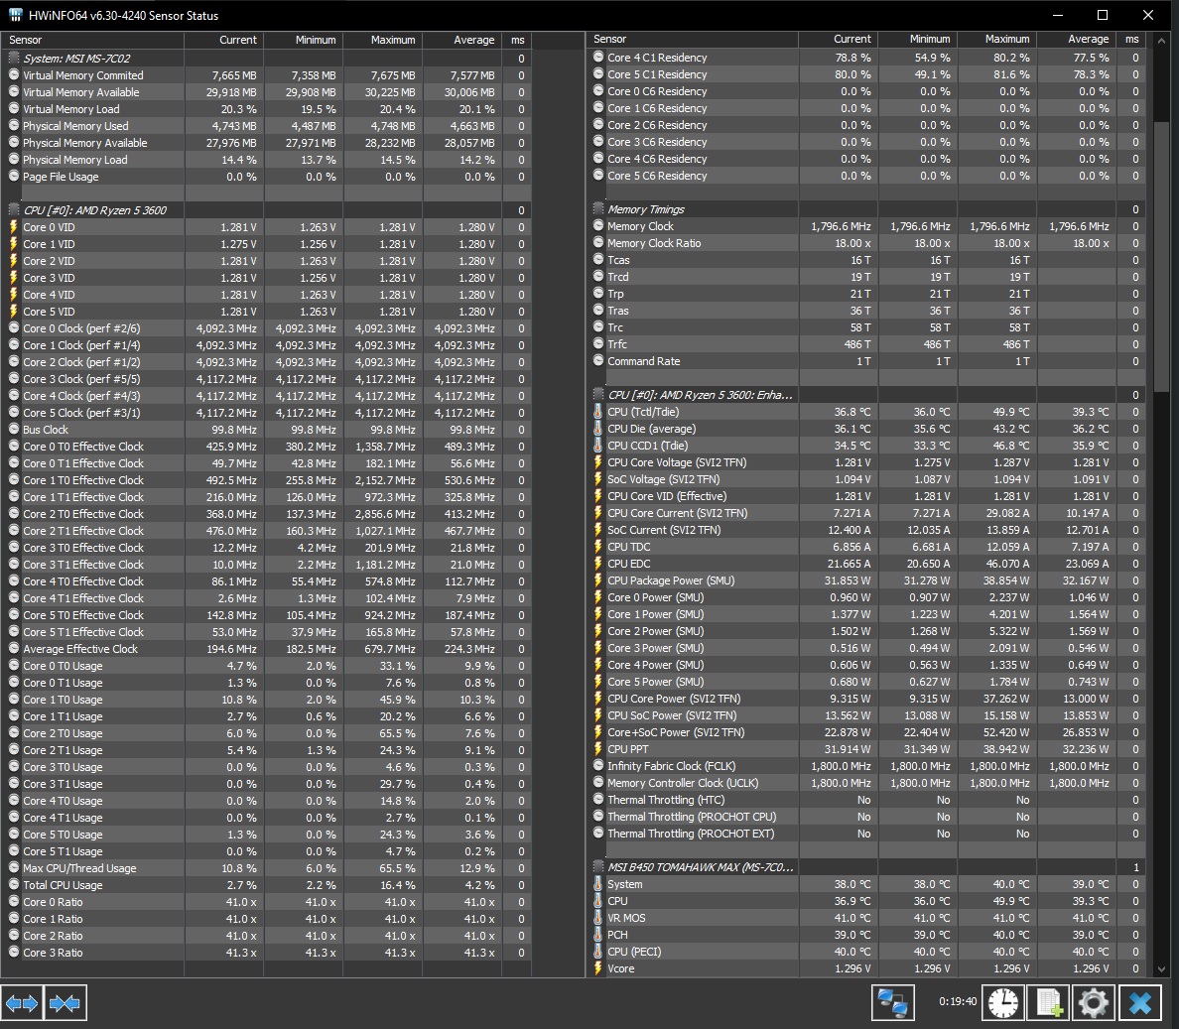
Task: Reset the elapsed time clock icon
Action: pos(1003,1002)
